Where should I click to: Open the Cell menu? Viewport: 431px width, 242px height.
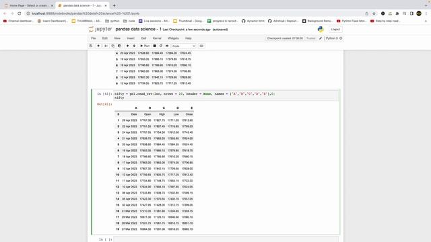click(x=143, y=38)
